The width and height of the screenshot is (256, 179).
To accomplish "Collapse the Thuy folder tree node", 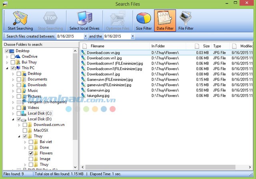I will 19,136.
